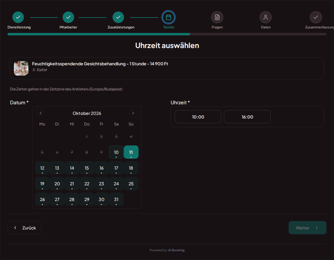The height and width of the screenshot is (260, 334).
Task: Pick October 10 in the calendar
Action: pyautogui.click(x=116, y=152)
